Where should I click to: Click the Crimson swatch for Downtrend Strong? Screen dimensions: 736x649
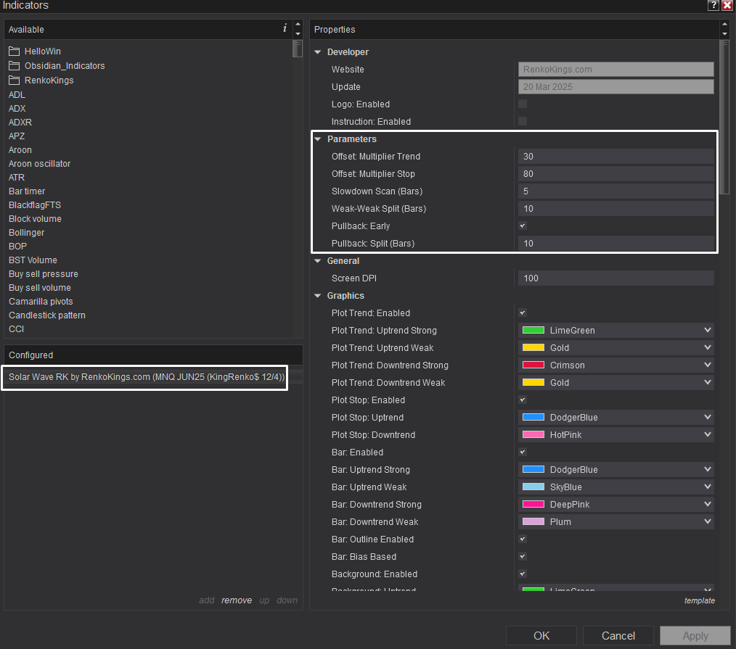coord(533,365)
